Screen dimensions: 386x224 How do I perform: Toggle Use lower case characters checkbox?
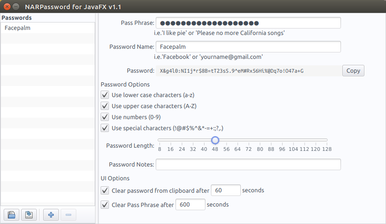pyautogui.click(x=105, y=95)
